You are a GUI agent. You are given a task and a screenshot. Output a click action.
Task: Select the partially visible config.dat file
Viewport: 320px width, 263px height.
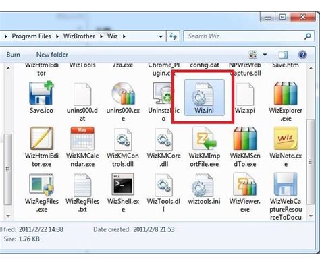(x=205, y=65)
